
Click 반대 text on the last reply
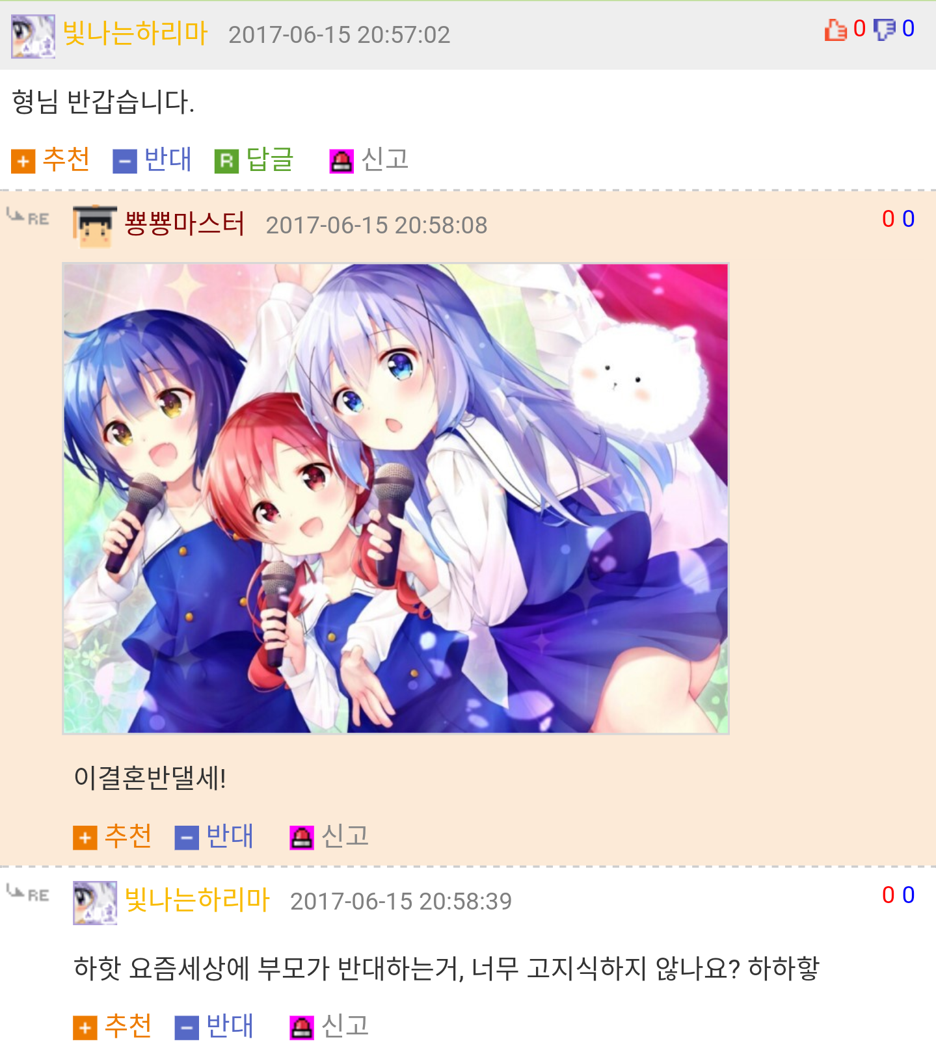(x=230, y=1027)
